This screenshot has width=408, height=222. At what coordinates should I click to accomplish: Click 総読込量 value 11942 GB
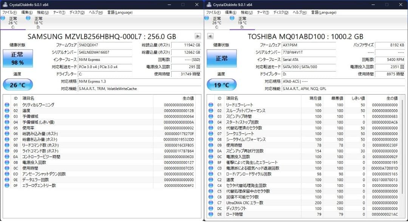[186, 45]
